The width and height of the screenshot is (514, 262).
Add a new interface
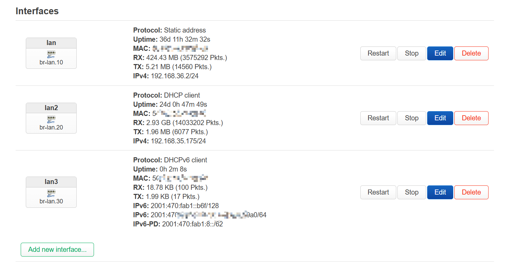pos(57,249)
